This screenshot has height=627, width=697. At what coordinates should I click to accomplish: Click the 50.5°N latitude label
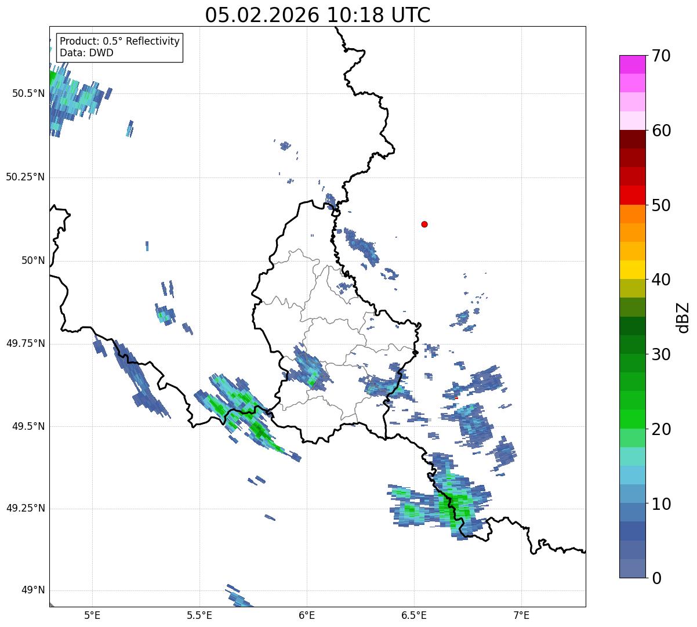click(x=28, y=93)
